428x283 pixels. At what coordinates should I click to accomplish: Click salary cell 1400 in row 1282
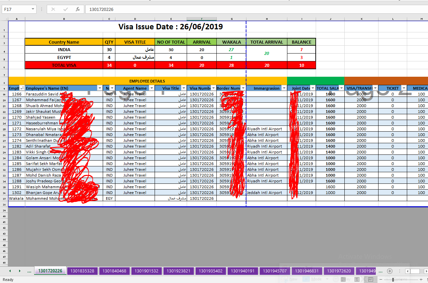point(330,146)
